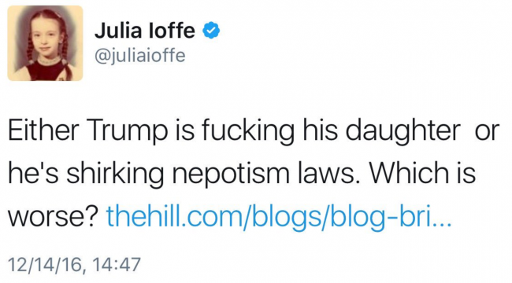Open the @juliaioffe handle
Viewport: 512px width, 283px height.
click(x=140, y=56)
